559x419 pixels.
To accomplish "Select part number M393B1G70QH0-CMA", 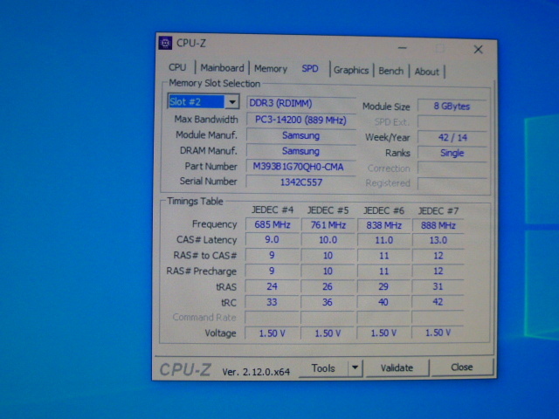I will click(x=300, y=167).
